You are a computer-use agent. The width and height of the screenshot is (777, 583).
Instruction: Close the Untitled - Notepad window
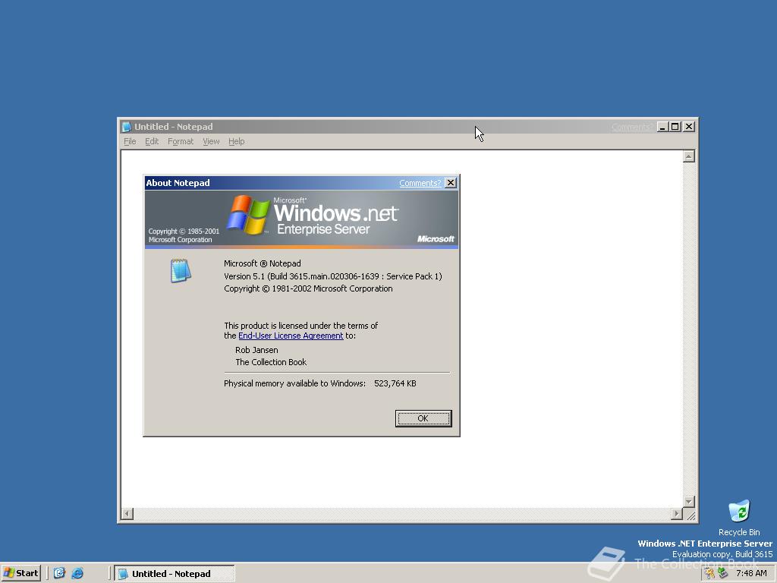click(689, 127)
